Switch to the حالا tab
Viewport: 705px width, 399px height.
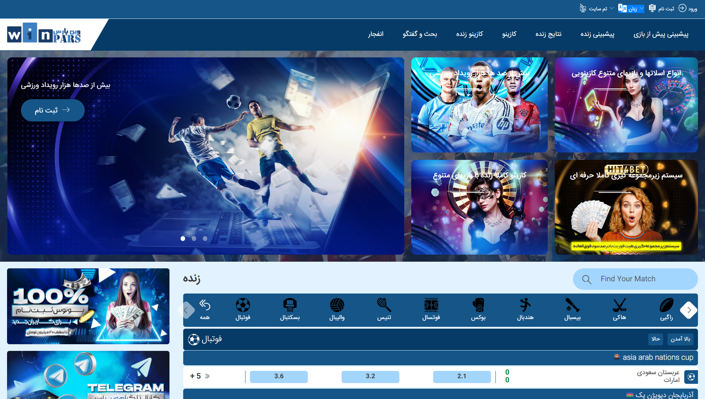656,339
